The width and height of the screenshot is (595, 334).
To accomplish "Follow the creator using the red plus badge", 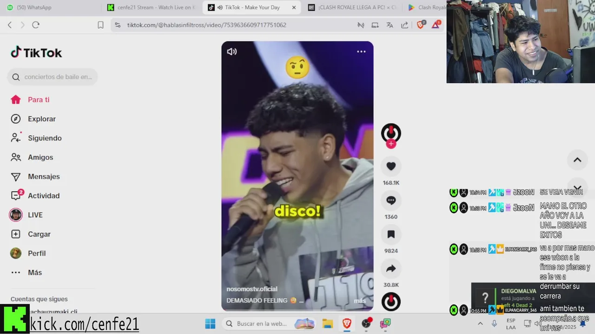I will pos(391,144).
